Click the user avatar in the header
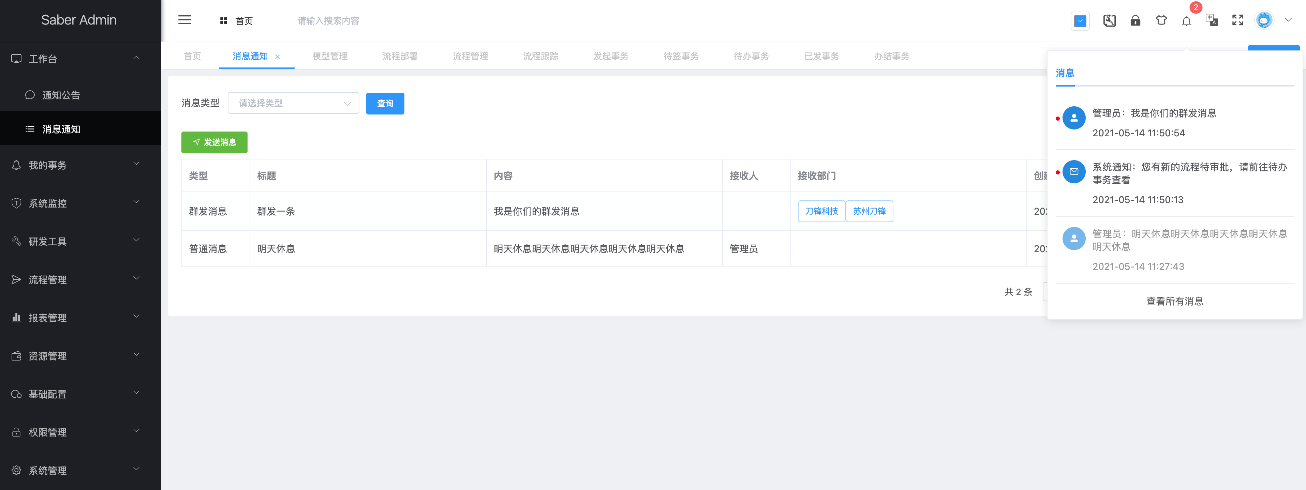This screenshot has height=490, width=1306. pyautogui.click(x=1264, y=20)
